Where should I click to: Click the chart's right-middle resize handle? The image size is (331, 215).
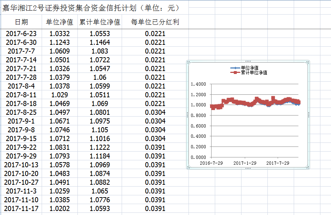coord(309,115)
